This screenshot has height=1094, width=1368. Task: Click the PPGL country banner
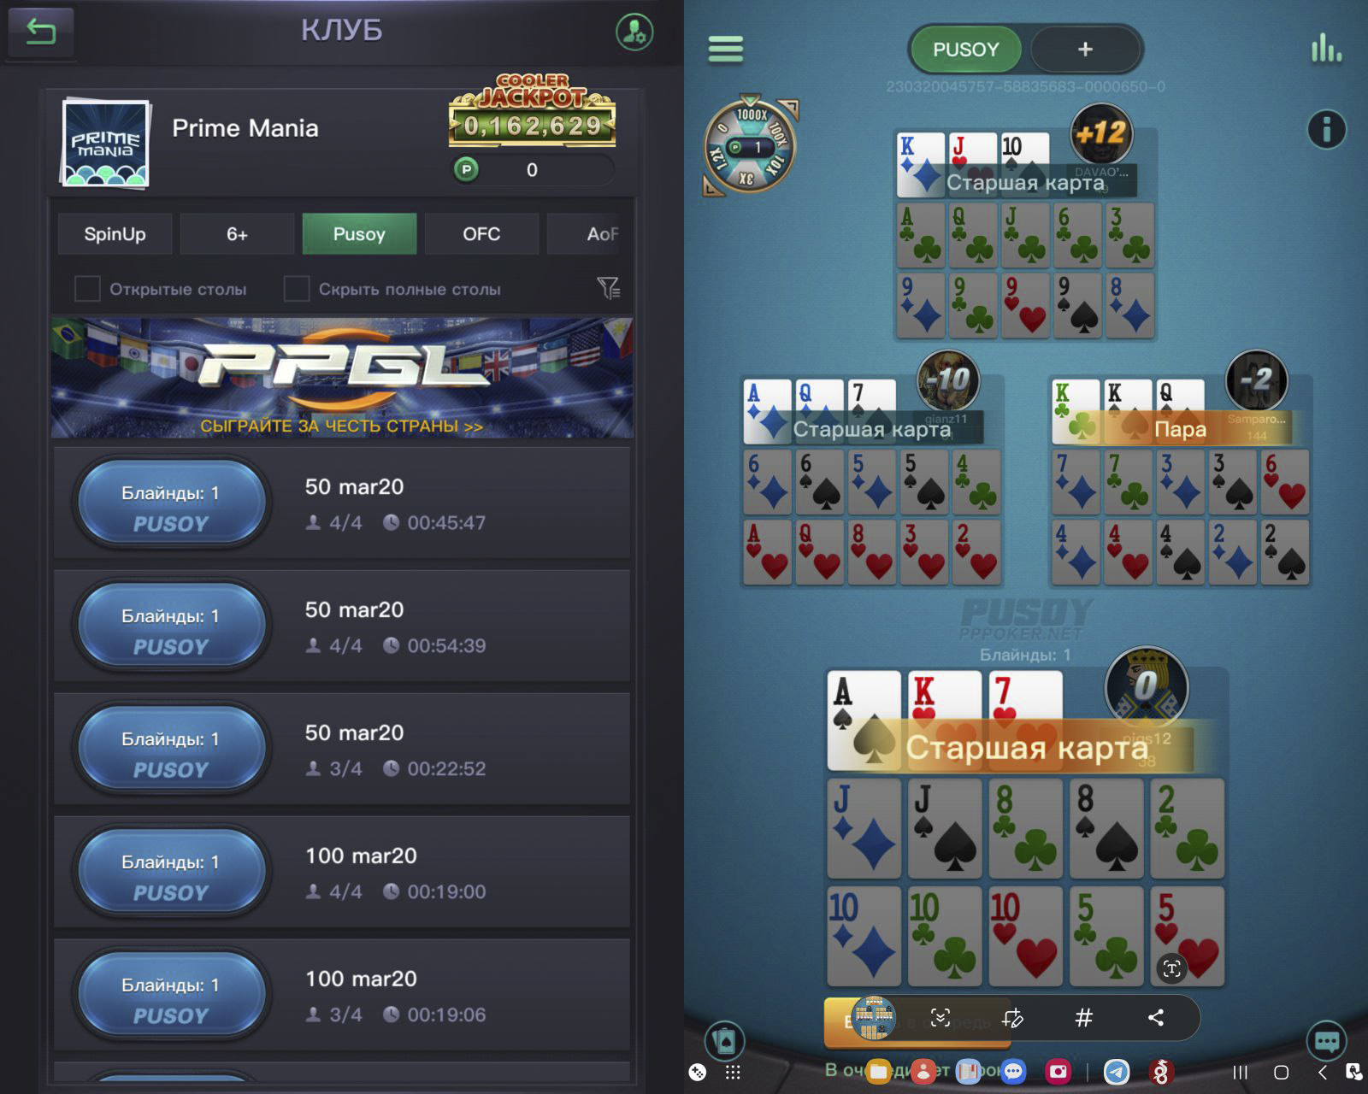[x=342, y=378]
